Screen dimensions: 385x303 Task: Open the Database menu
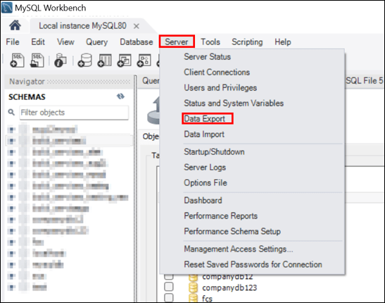click(x=137, y=41)
